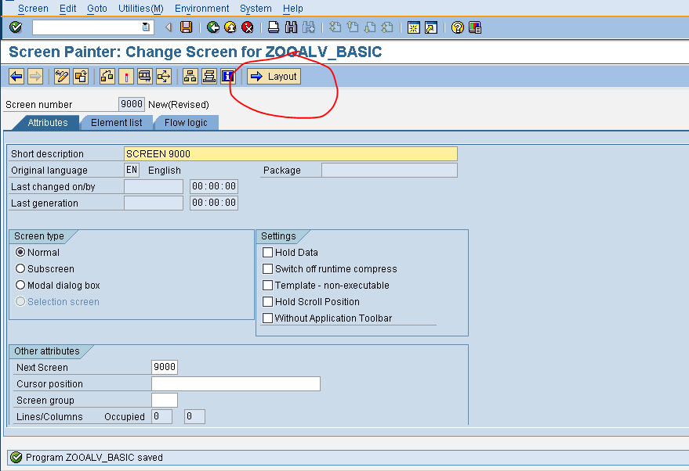Select the Subscreen radio button
This screenshot has width=689, height=471.
coord(20,268)
